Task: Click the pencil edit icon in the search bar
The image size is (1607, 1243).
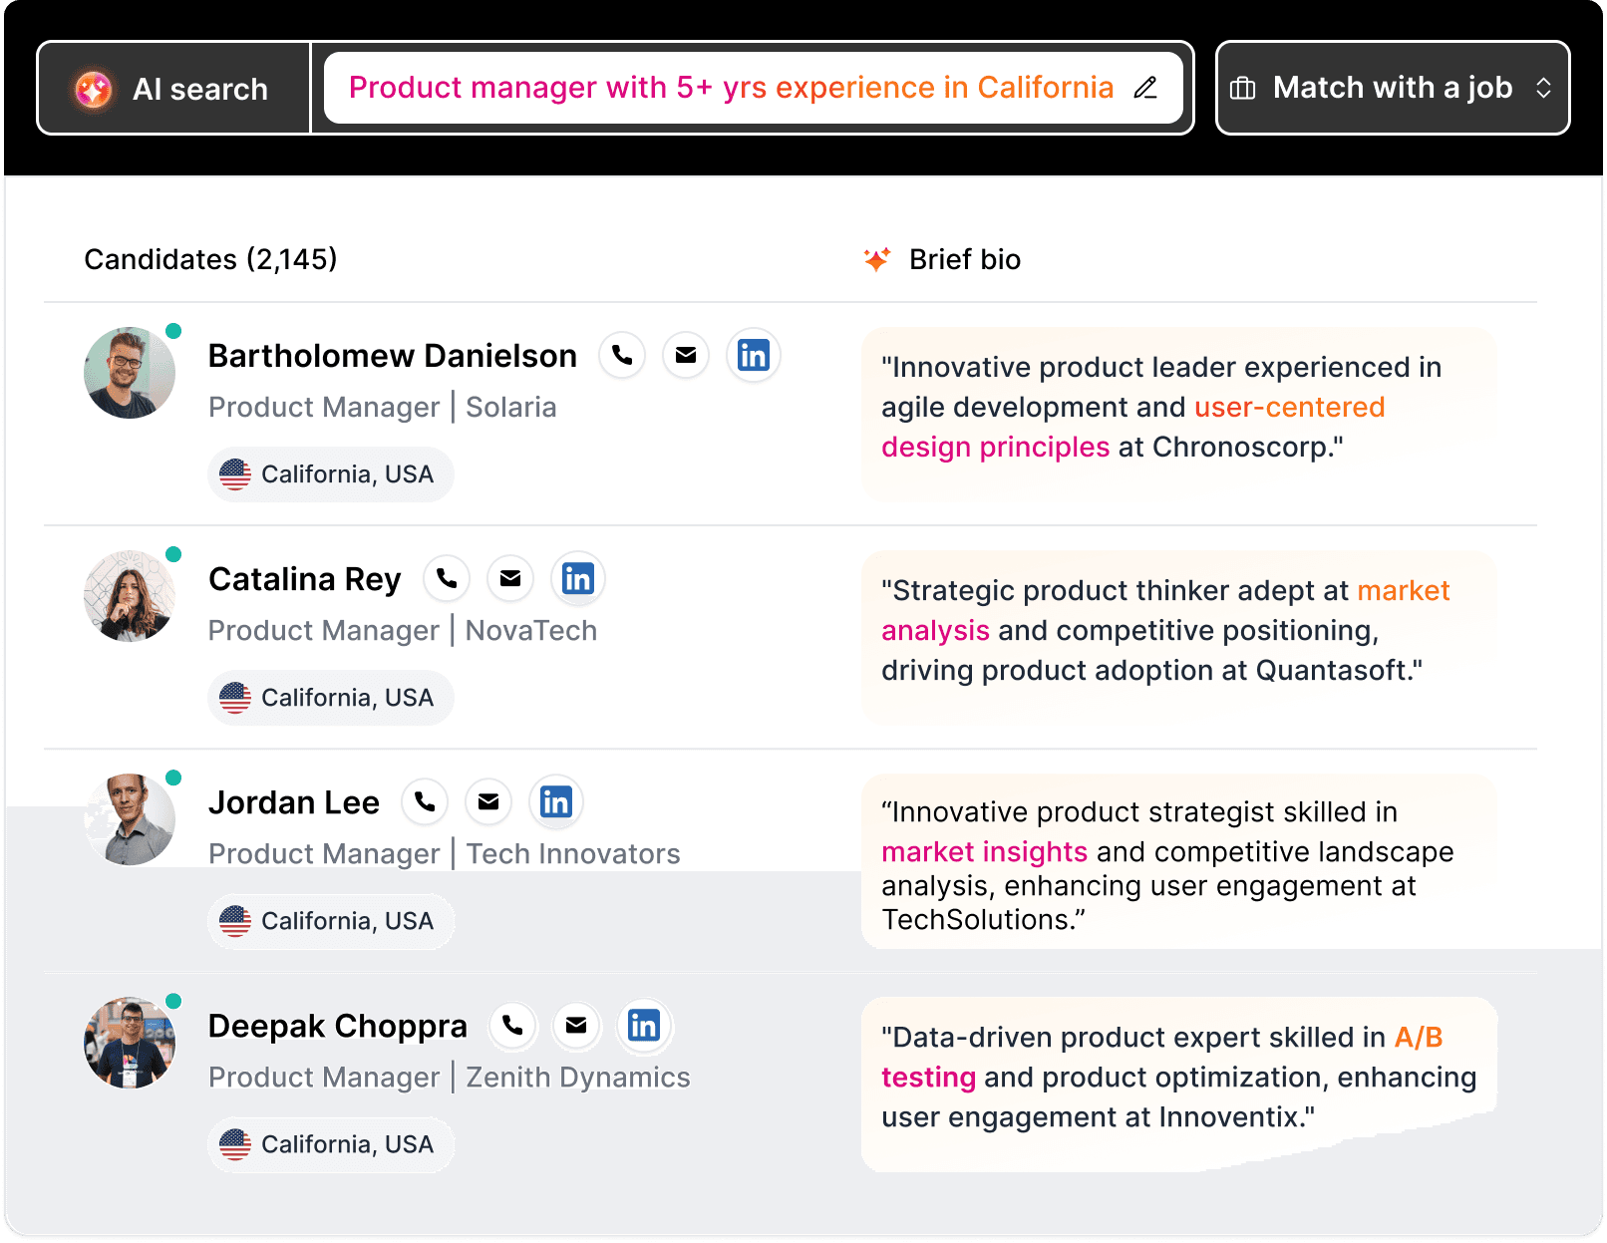Action: tap(1145, 88)
